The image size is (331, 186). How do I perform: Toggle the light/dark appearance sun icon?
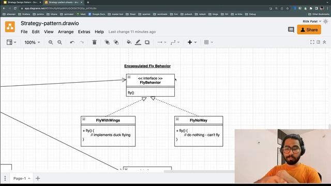click(x=326, y=21)
